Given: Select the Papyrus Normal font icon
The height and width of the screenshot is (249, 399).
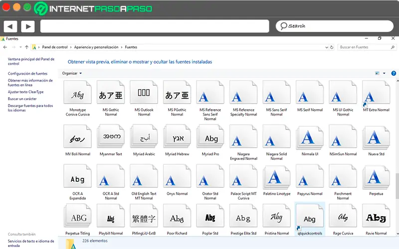Looking at the screenshot, I should pyautogui.click(x=310, y=176).
